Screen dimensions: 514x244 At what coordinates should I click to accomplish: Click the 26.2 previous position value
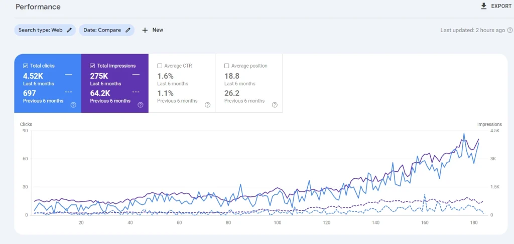(x=232, y=93)
